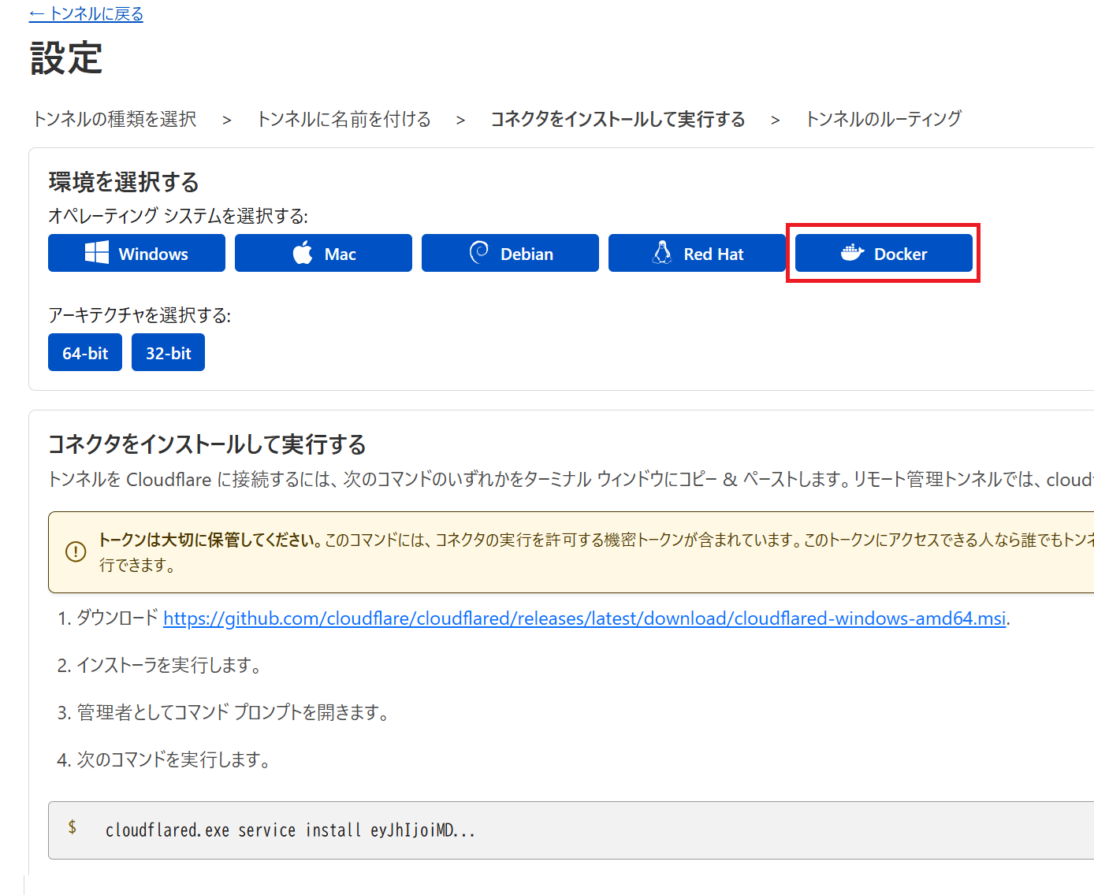Click the 設定 page heading
The height and width of the screenshot is (895, 1094).
tap(66, 58)
